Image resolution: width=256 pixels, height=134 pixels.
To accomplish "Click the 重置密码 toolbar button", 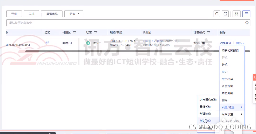I will click(52, 14).
